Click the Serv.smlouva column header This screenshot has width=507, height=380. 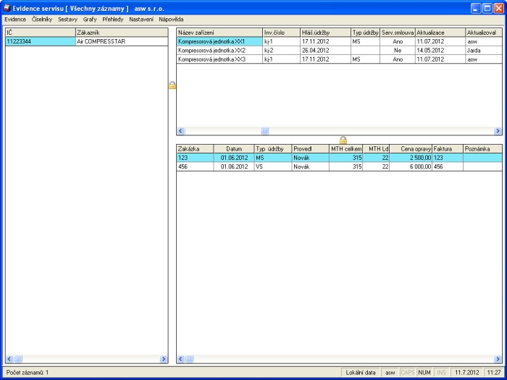point(398,33)
